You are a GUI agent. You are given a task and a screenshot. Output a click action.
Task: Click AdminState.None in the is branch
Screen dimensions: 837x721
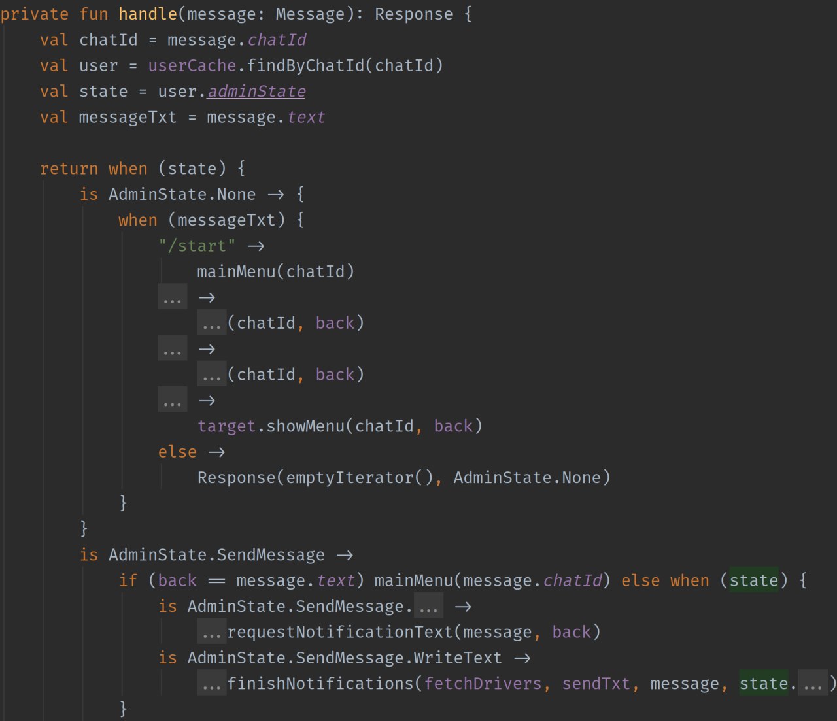182,195
